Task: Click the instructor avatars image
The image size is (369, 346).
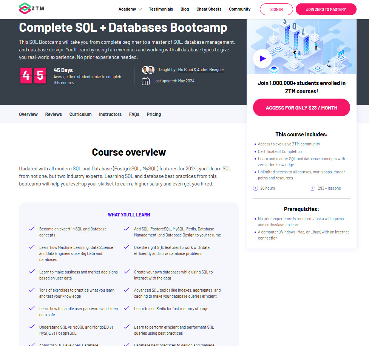Action: coord(148,70)
